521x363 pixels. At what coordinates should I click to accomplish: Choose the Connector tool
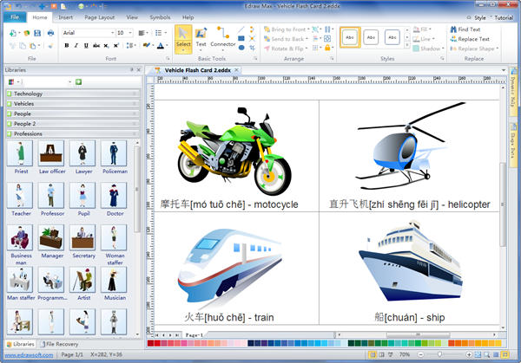point(222,37)
